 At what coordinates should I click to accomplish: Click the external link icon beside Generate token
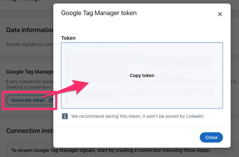[x=51, y=100]
